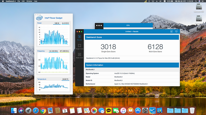Open Launchpad from the Dock
Viewport: 206px width, 115px height.
(28, 110)
